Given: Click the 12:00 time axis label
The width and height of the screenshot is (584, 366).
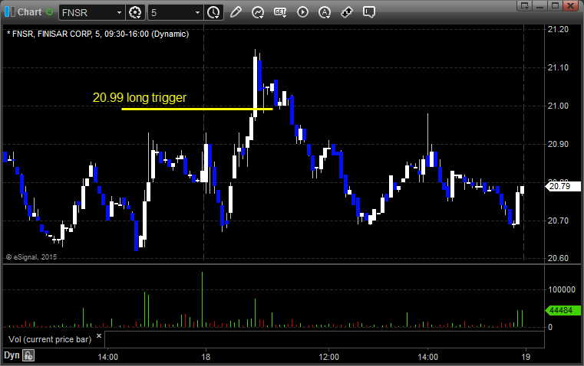Looking at the screenshot, I should (329, 357).
